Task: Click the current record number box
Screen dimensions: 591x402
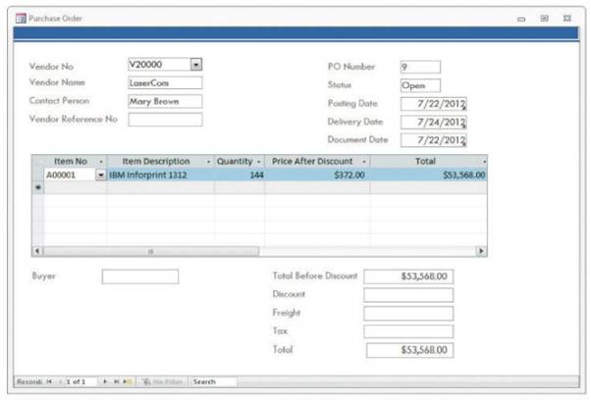Action: point(81,381)
